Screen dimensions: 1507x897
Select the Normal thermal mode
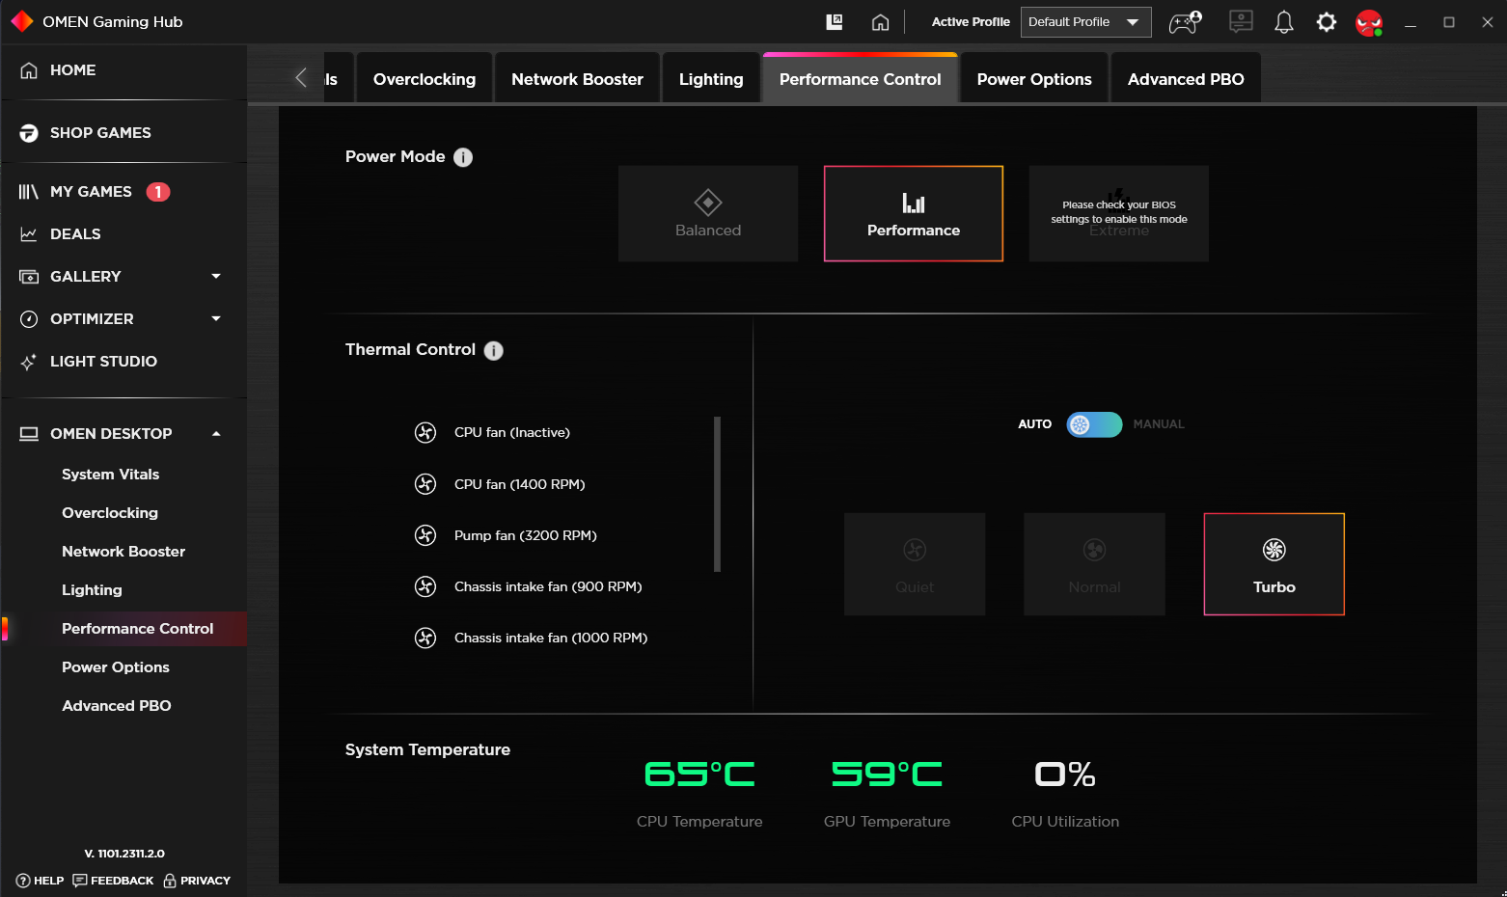pyautogui.click(x=1094, y=564)
